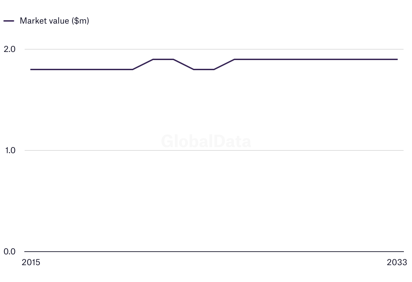Click the 2015 x-axis year label
412x282 pixels.
(31, 262)
